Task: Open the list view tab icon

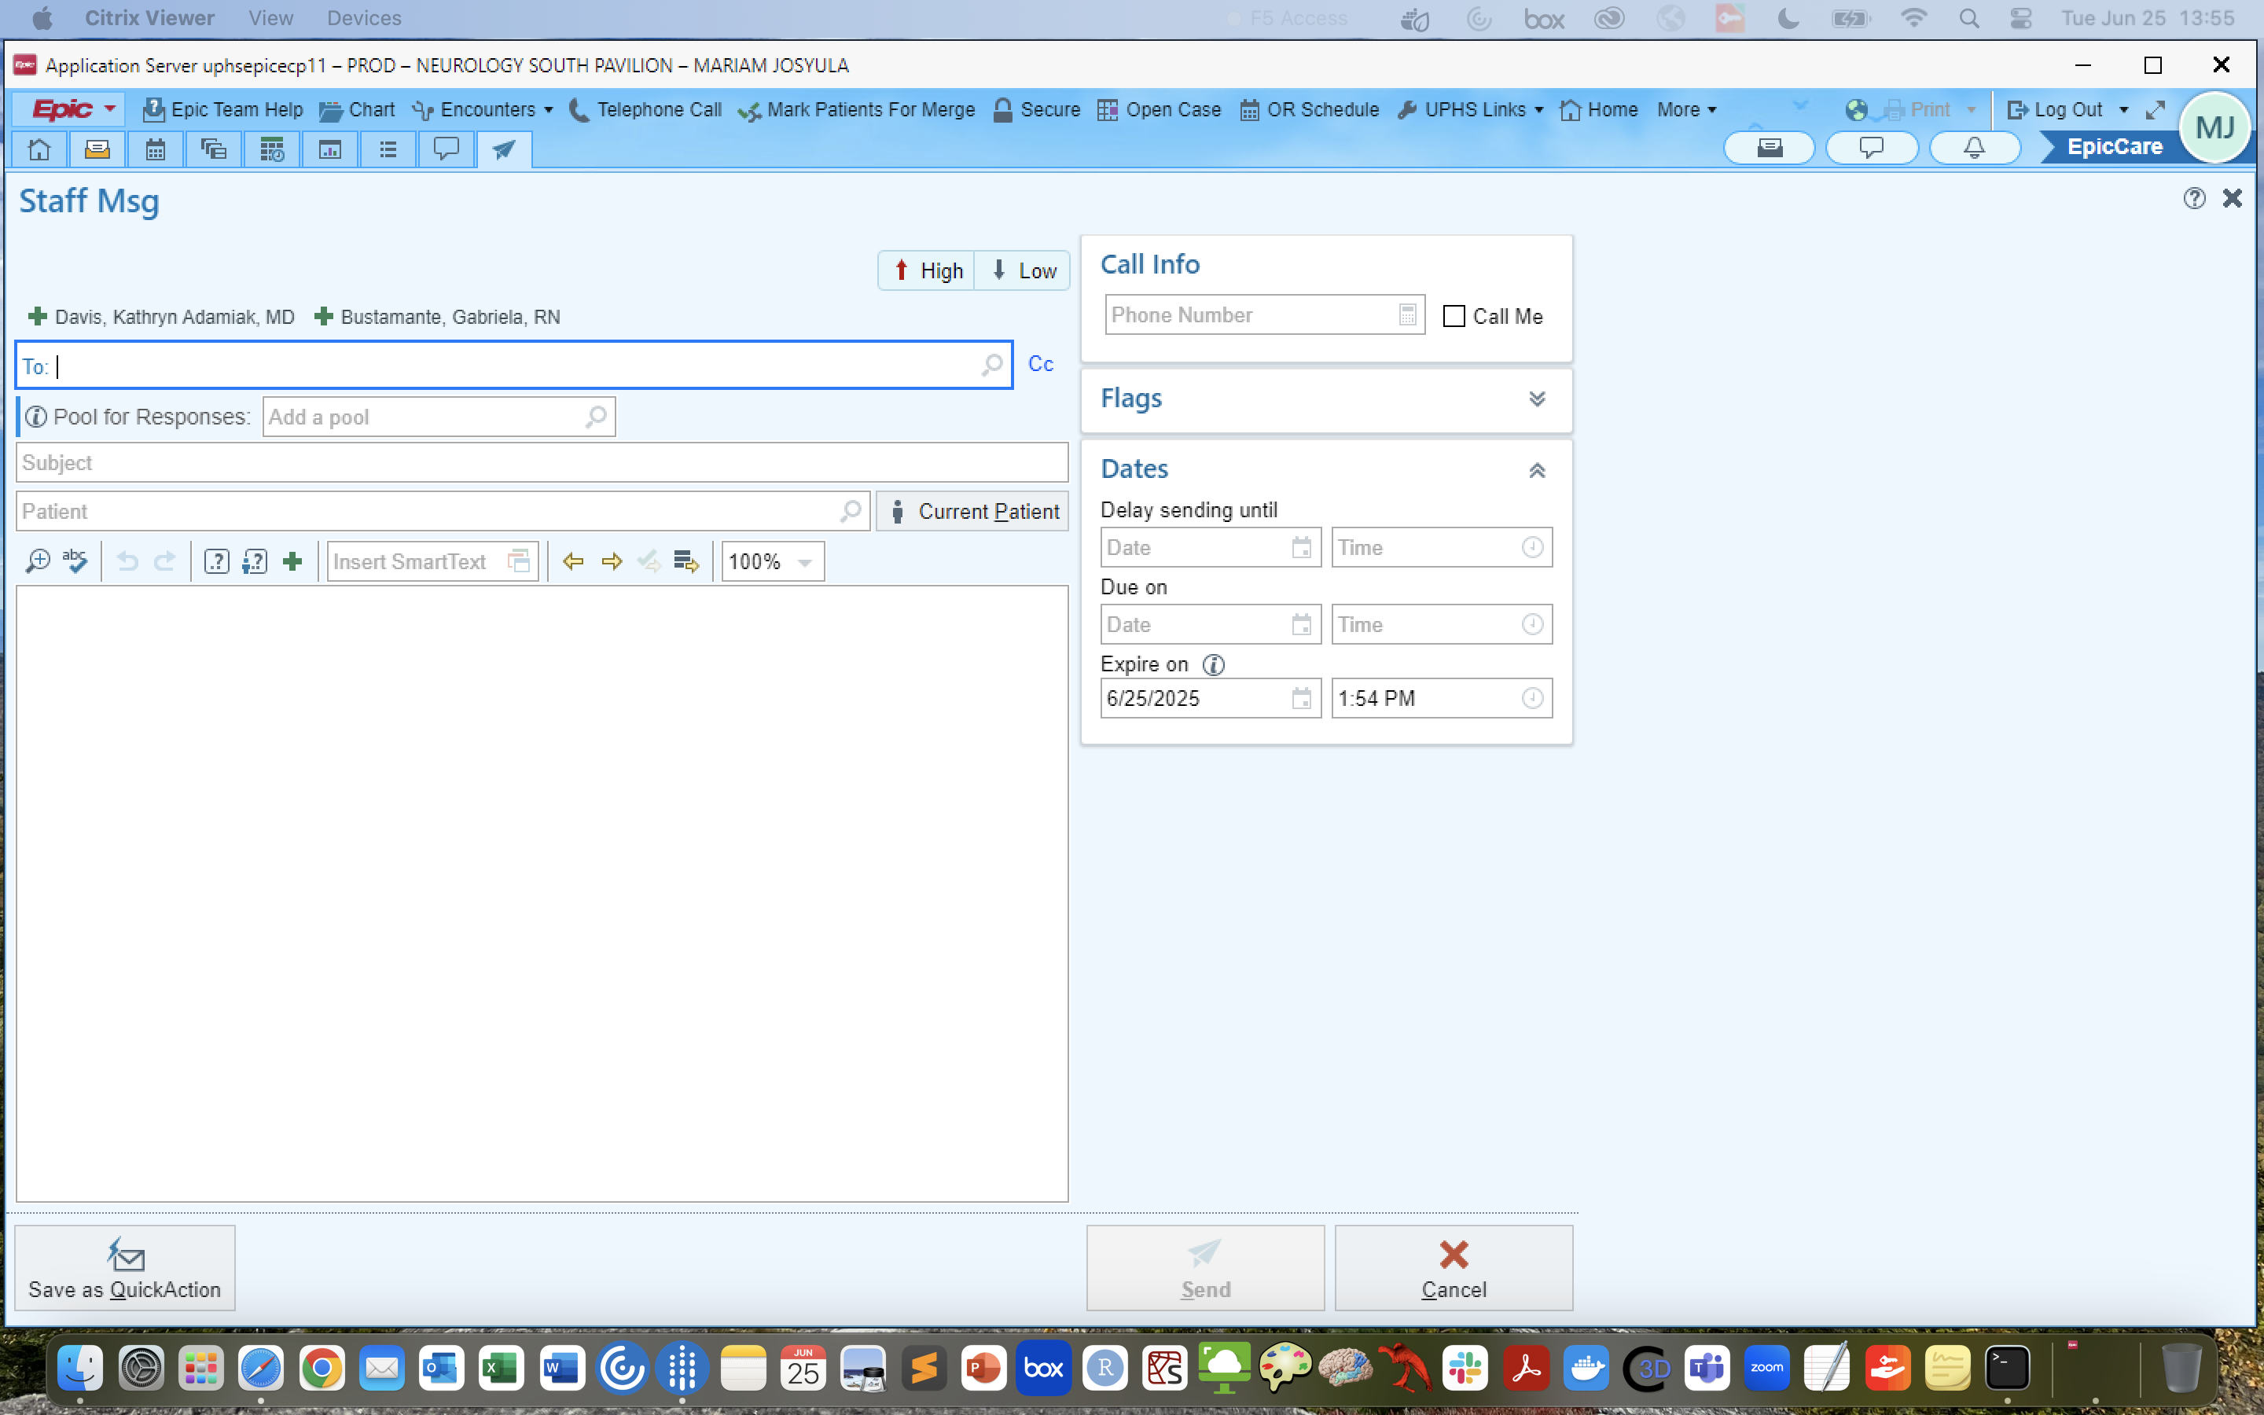Action: [388, 149]
